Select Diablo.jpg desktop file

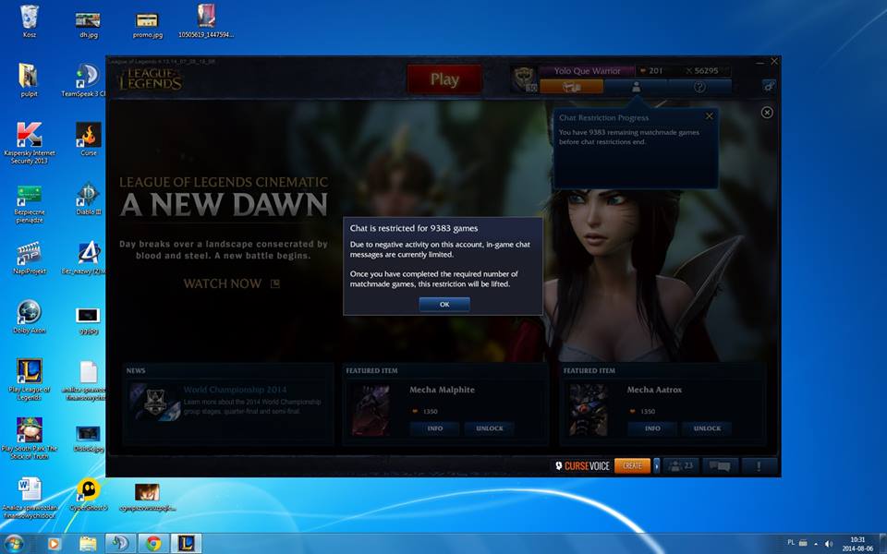(x=89, y=440)
